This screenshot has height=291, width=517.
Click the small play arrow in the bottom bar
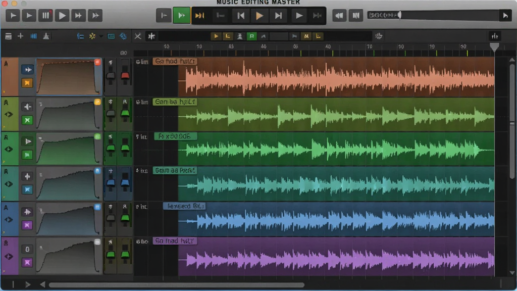28,284
